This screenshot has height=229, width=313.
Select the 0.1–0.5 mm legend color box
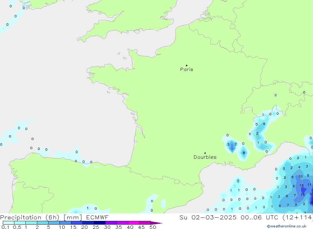point(8,223)
